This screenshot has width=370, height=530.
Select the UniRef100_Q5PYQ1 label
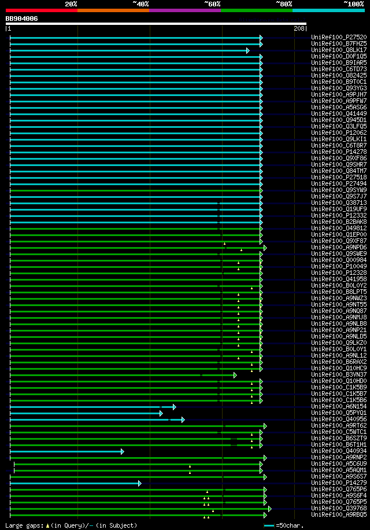click(x=339, y=413)
